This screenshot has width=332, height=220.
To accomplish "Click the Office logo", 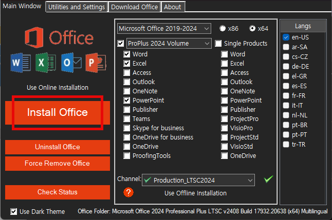I will click(59, 37).
